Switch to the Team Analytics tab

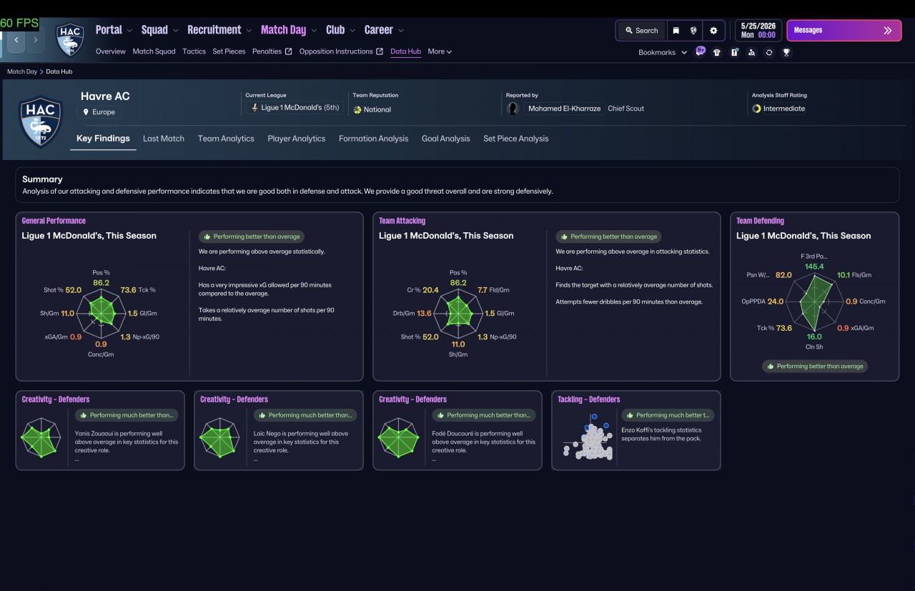click(226, 139)
